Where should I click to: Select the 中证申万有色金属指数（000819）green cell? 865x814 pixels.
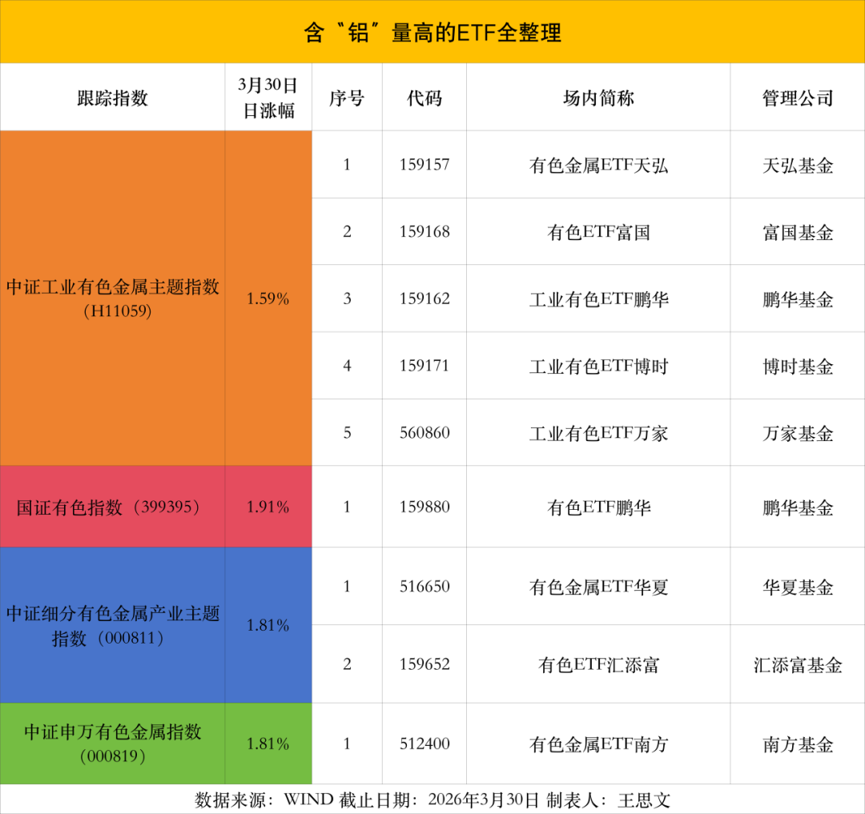pos(112,744)
